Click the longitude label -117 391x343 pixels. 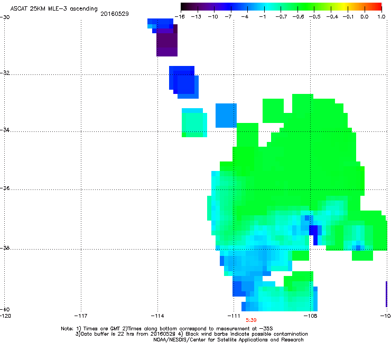click(81, 316)
